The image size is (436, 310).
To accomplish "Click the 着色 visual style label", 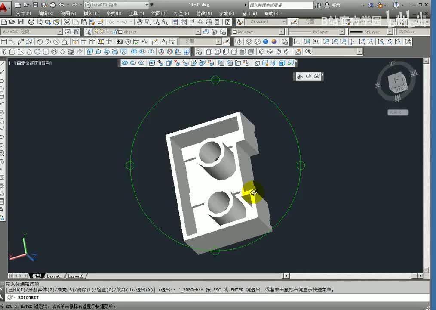I will click(46, 63).
